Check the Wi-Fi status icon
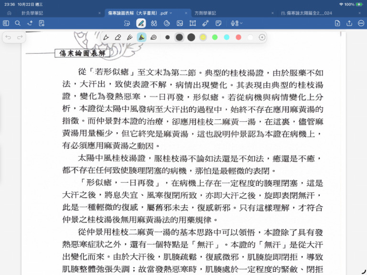The height and width of the screenshot is (275, 367). (x=341, y=4)
